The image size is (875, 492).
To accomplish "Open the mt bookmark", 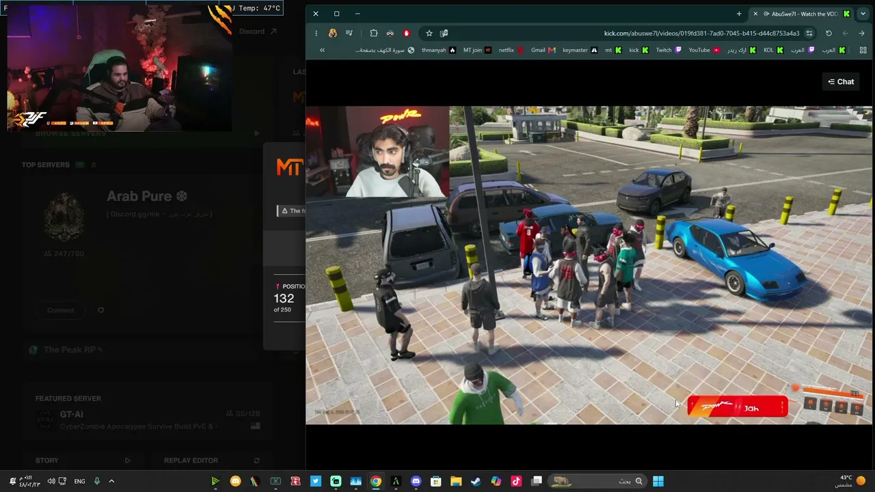I will pyautogui.click(x=613, y=50).
